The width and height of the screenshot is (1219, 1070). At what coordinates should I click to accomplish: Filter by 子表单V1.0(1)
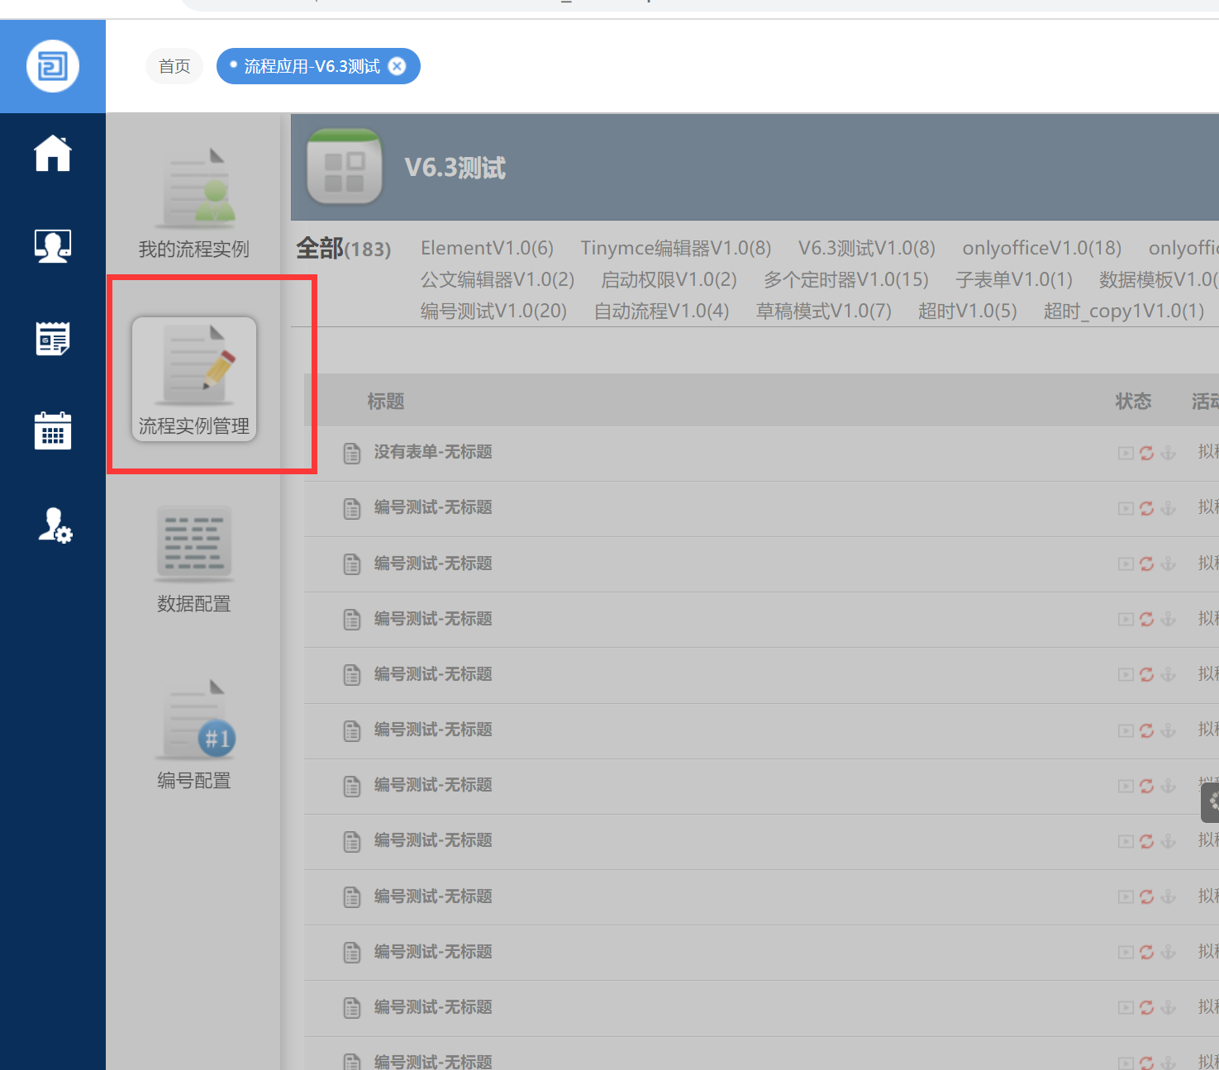[x=1014, y=280]
